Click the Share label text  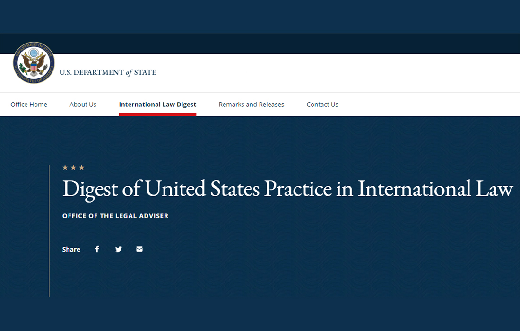click(71, 249)
